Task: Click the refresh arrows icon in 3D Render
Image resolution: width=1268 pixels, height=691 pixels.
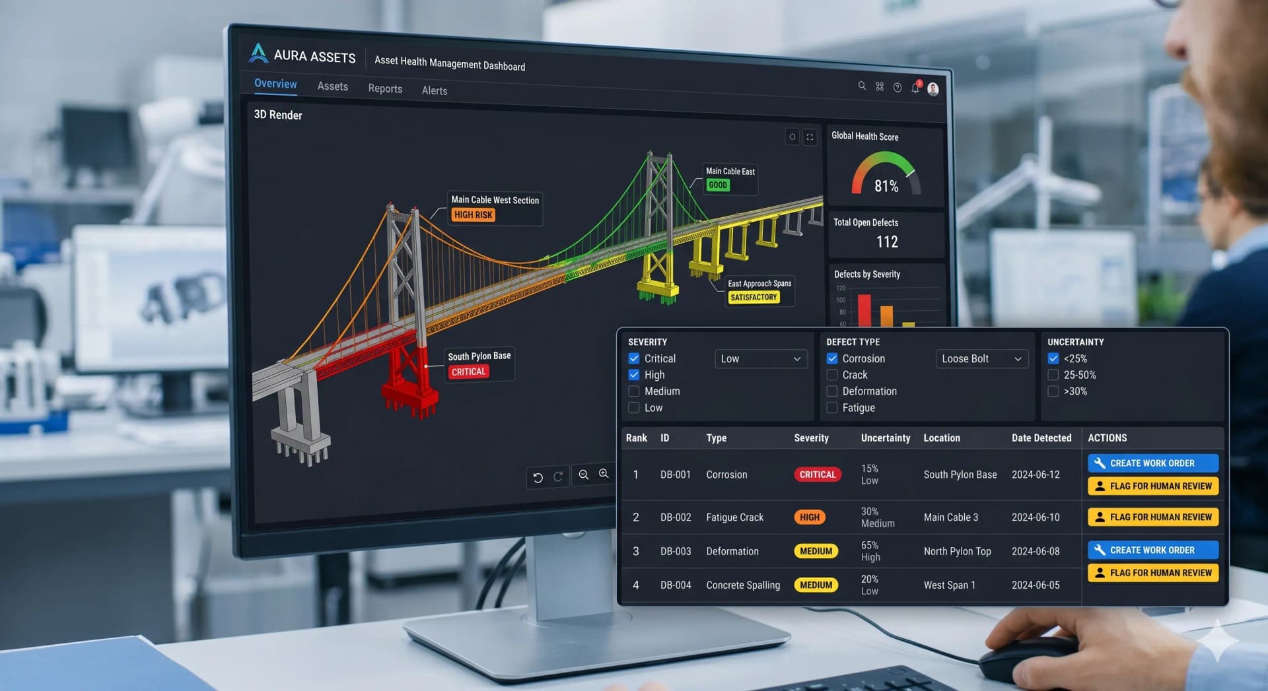Action: (792, 137)
